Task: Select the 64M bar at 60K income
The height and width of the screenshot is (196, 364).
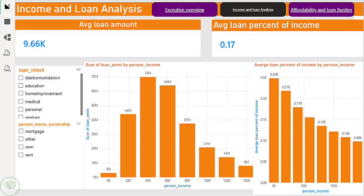Action: [x=167, y=131]
